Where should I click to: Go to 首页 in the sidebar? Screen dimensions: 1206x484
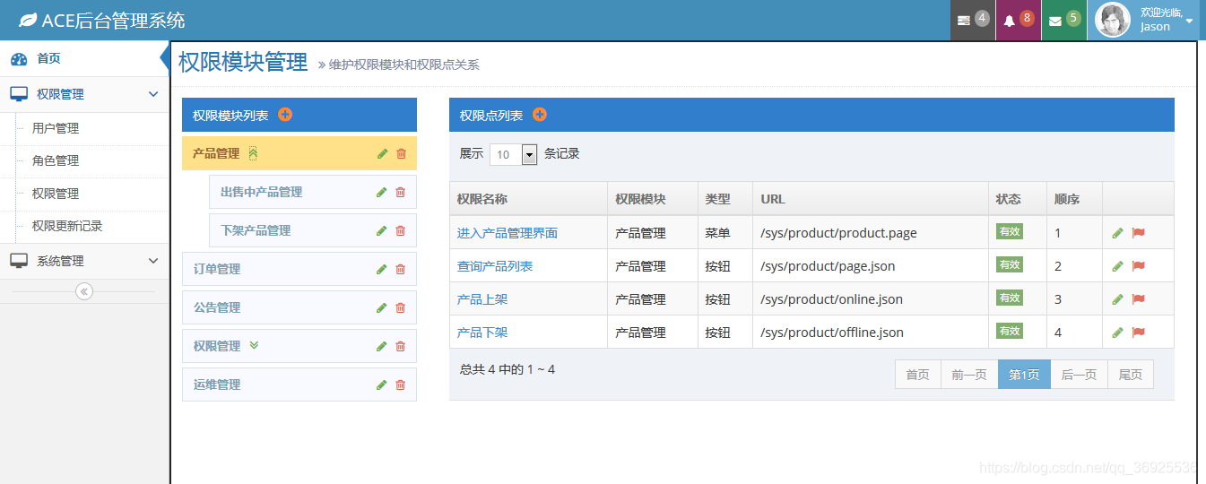click(x=84, y=58)
